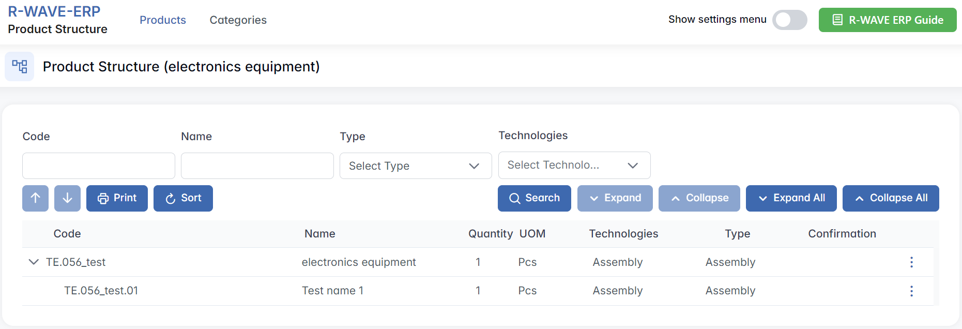Focus the Name filter input field
Viewport: 962px width, 329px height.
point(257,166)
